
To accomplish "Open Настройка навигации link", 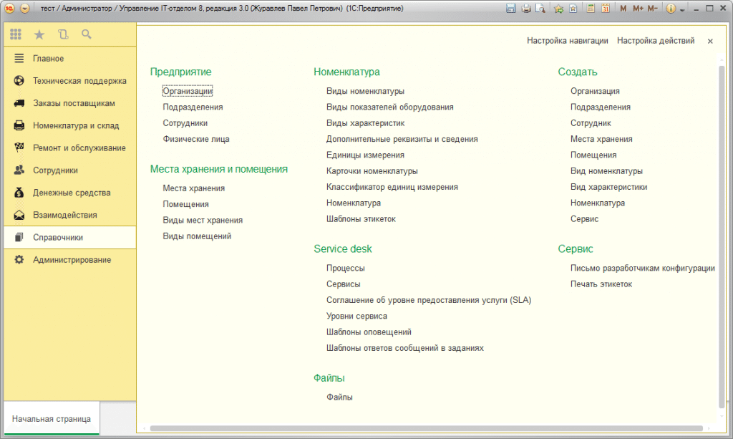I will [x=568, y=41].
